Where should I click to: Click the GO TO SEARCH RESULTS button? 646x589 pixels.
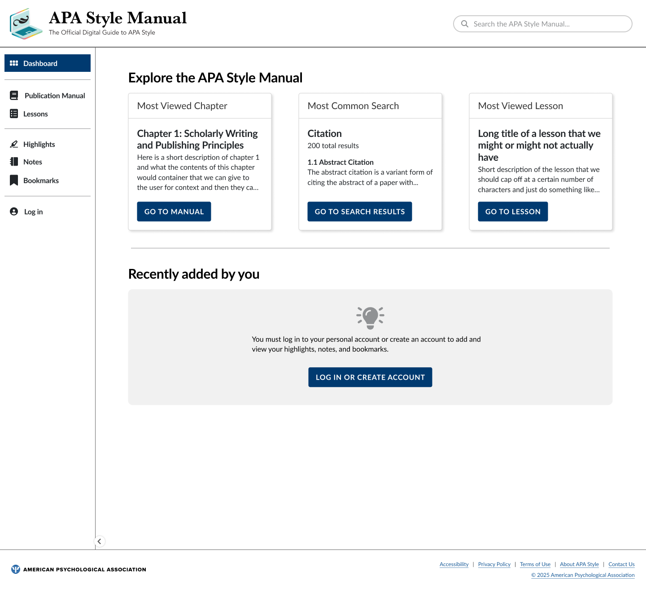[360, 211]
